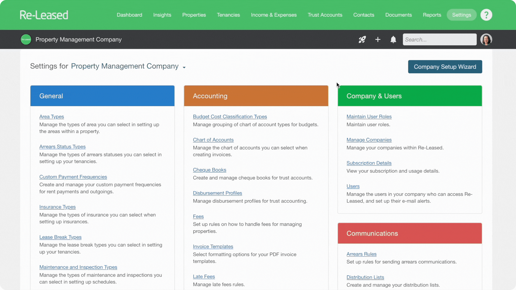Click 'Maintain user roles.' description

[368, 125]
